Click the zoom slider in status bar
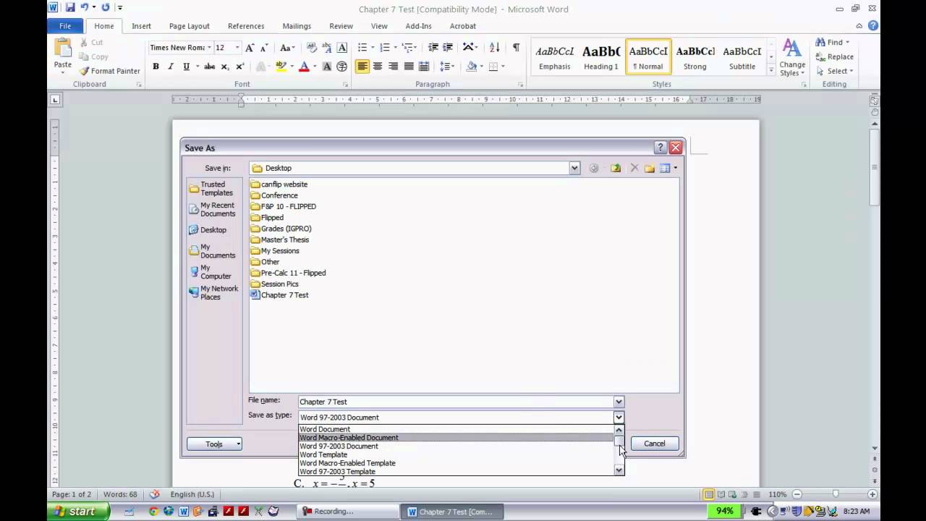 835,494
